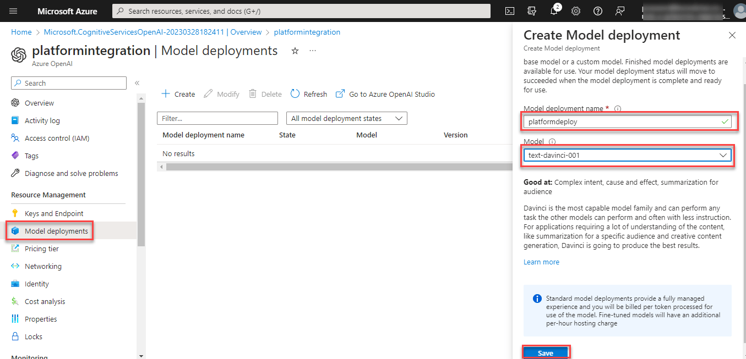Open Networking in the sidebar
This screenshot has width=746, height=359.
tap(43, 266)
